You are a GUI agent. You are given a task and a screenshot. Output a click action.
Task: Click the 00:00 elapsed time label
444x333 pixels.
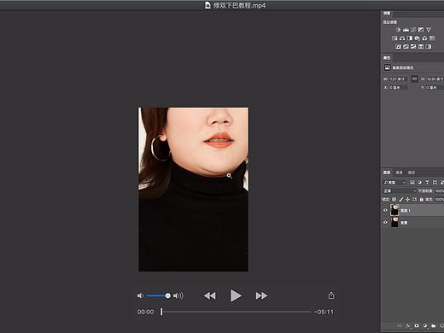tap(145, 312)
